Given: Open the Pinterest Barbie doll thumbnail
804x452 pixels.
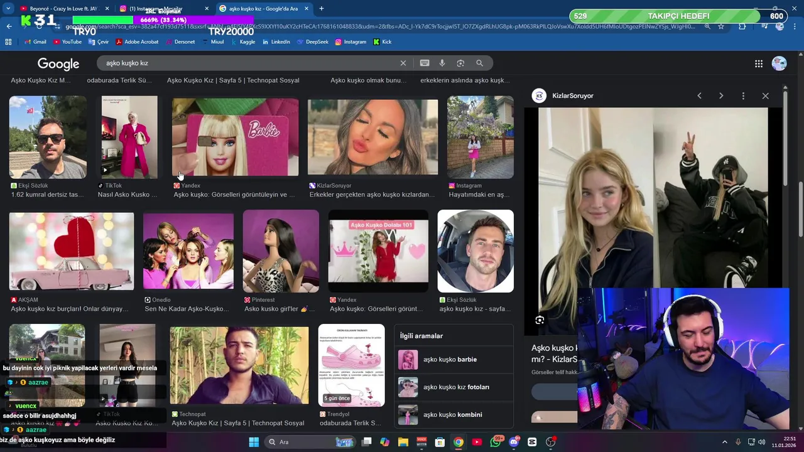Looking at the screenshot, I should (x=281, y=251).
